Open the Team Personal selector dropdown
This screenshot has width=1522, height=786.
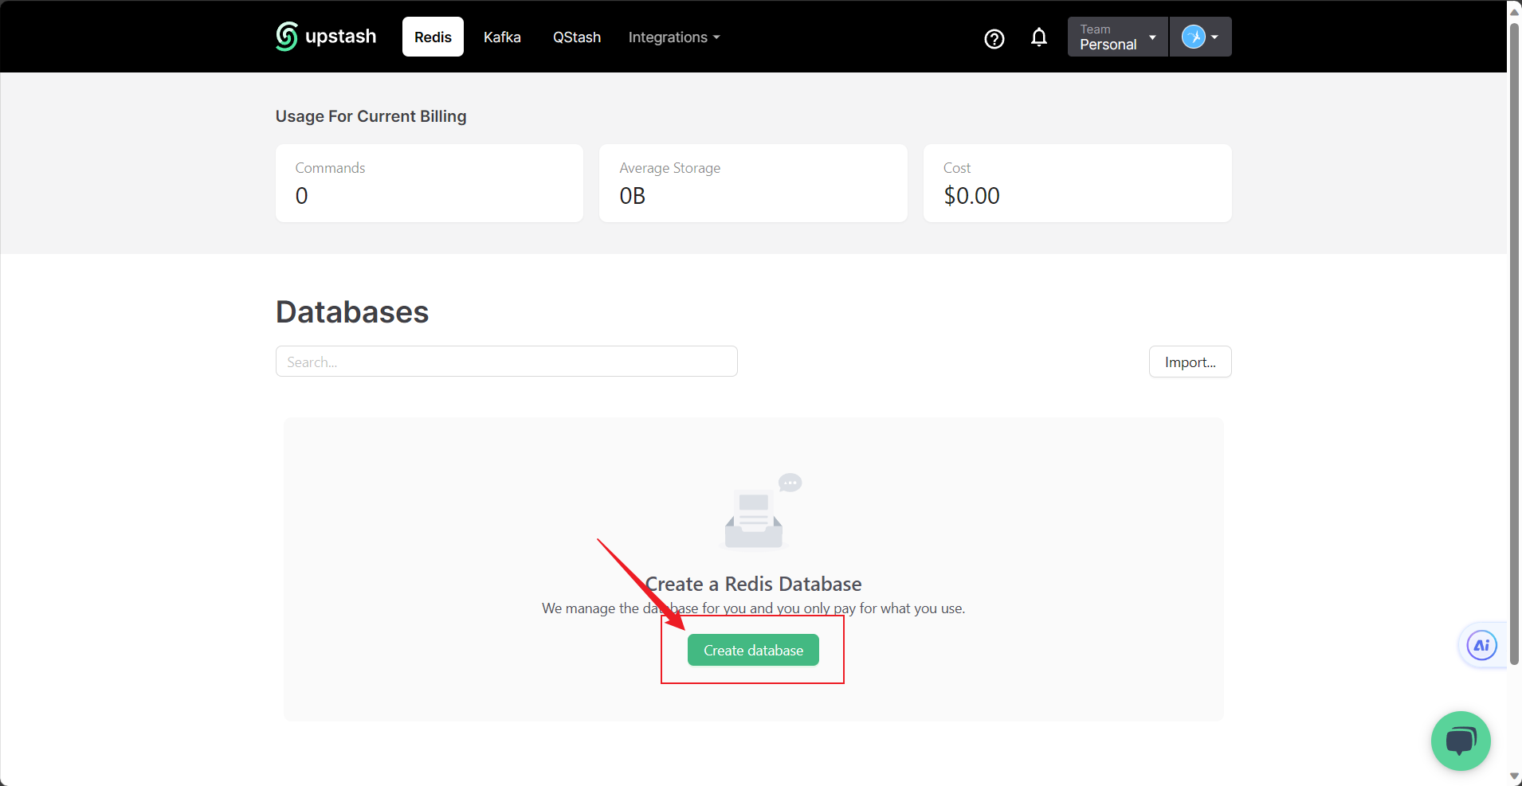tap(1116, 37)
